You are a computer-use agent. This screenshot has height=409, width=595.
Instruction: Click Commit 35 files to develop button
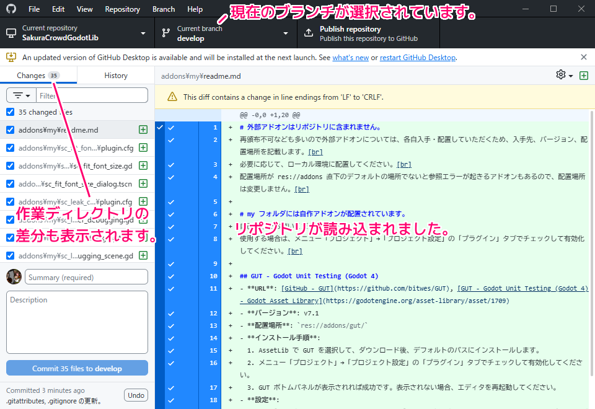(x=77, y=369)
